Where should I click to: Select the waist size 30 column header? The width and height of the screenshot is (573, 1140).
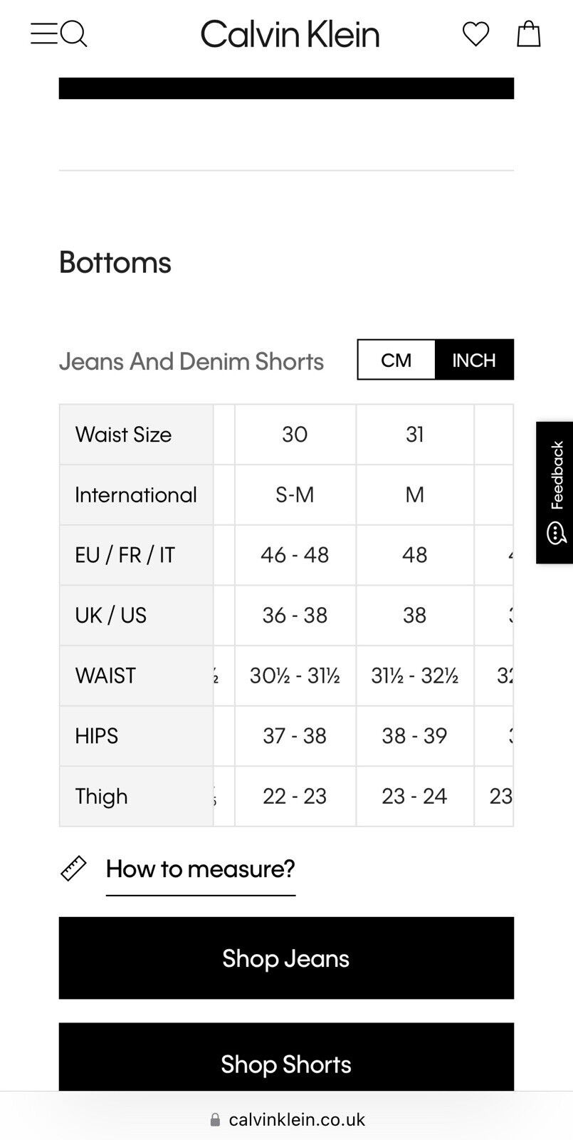(x=295, y=435)
